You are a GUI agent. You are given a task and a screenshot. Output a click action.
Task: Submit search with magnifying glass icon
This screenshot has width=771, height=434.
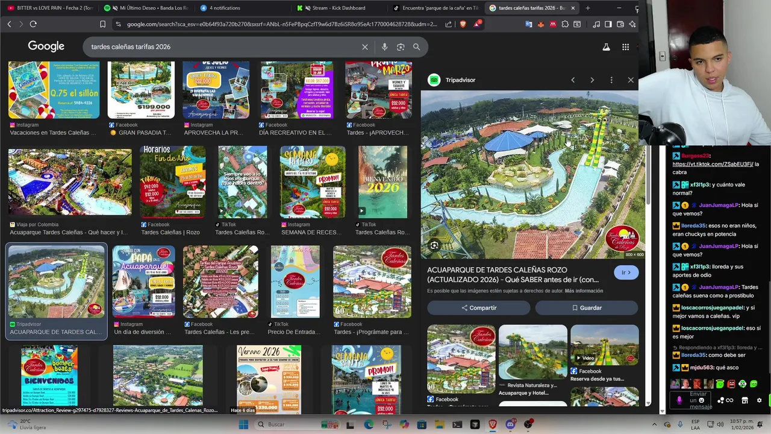(416, 47)
